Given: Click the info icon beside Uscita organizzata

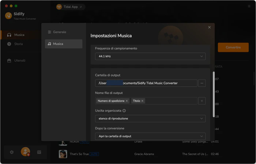Looking at the screenshot, I should [x=124, y=111].
